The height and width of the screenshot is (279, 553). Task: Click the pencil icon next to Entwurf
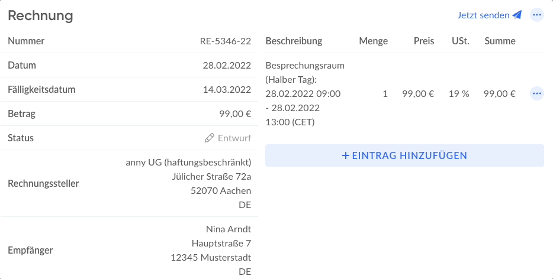point(209,138)
